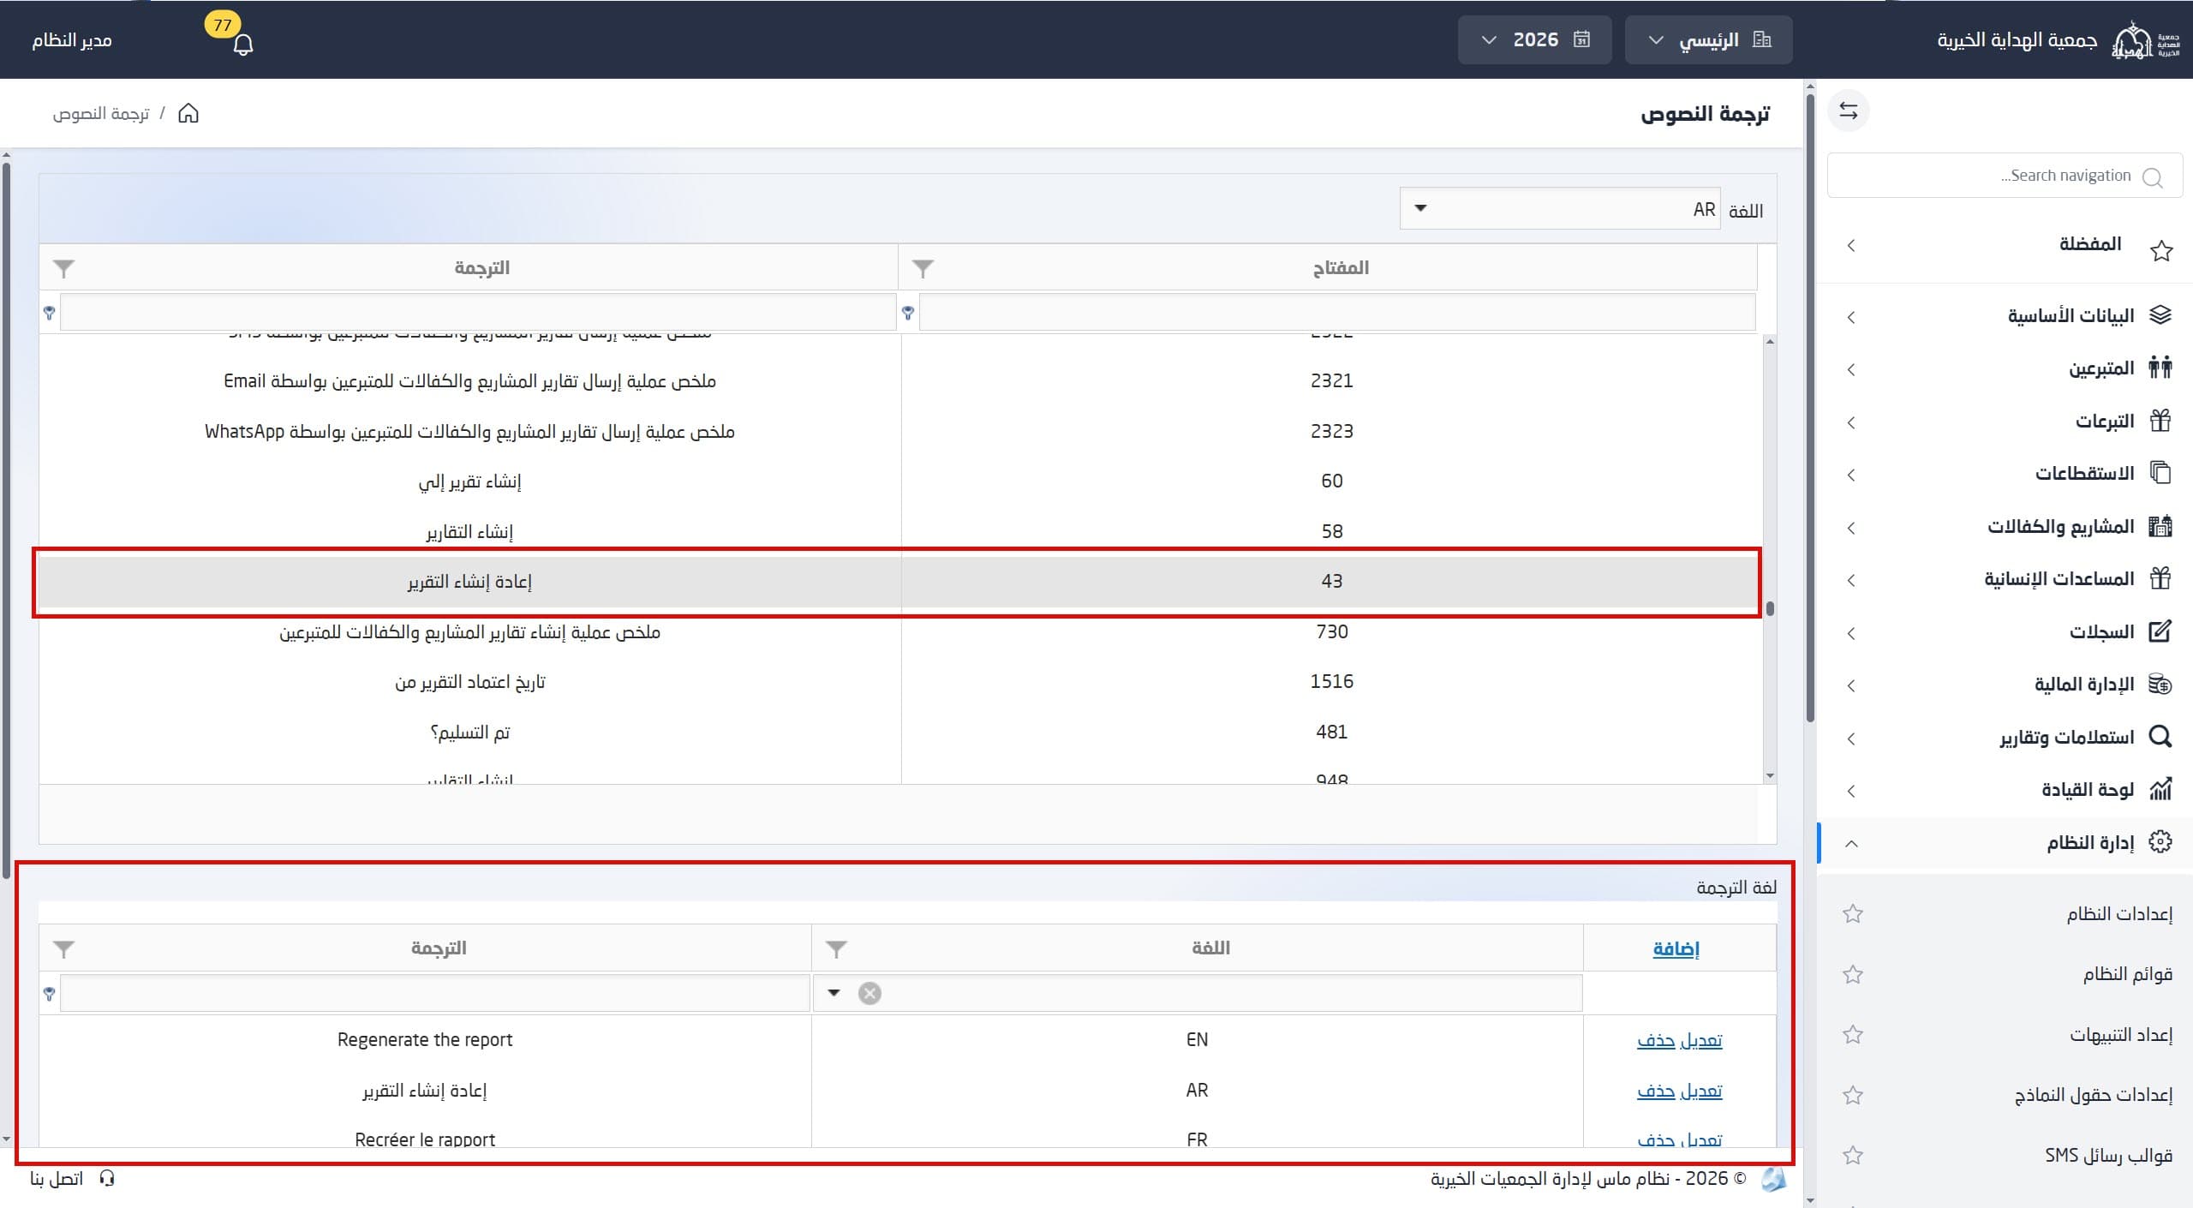The width and height of the screenshot is (2193, 1208).
Task: Favorite قوالب رسائل SMS with its star
Action: click(1853, 1155)
